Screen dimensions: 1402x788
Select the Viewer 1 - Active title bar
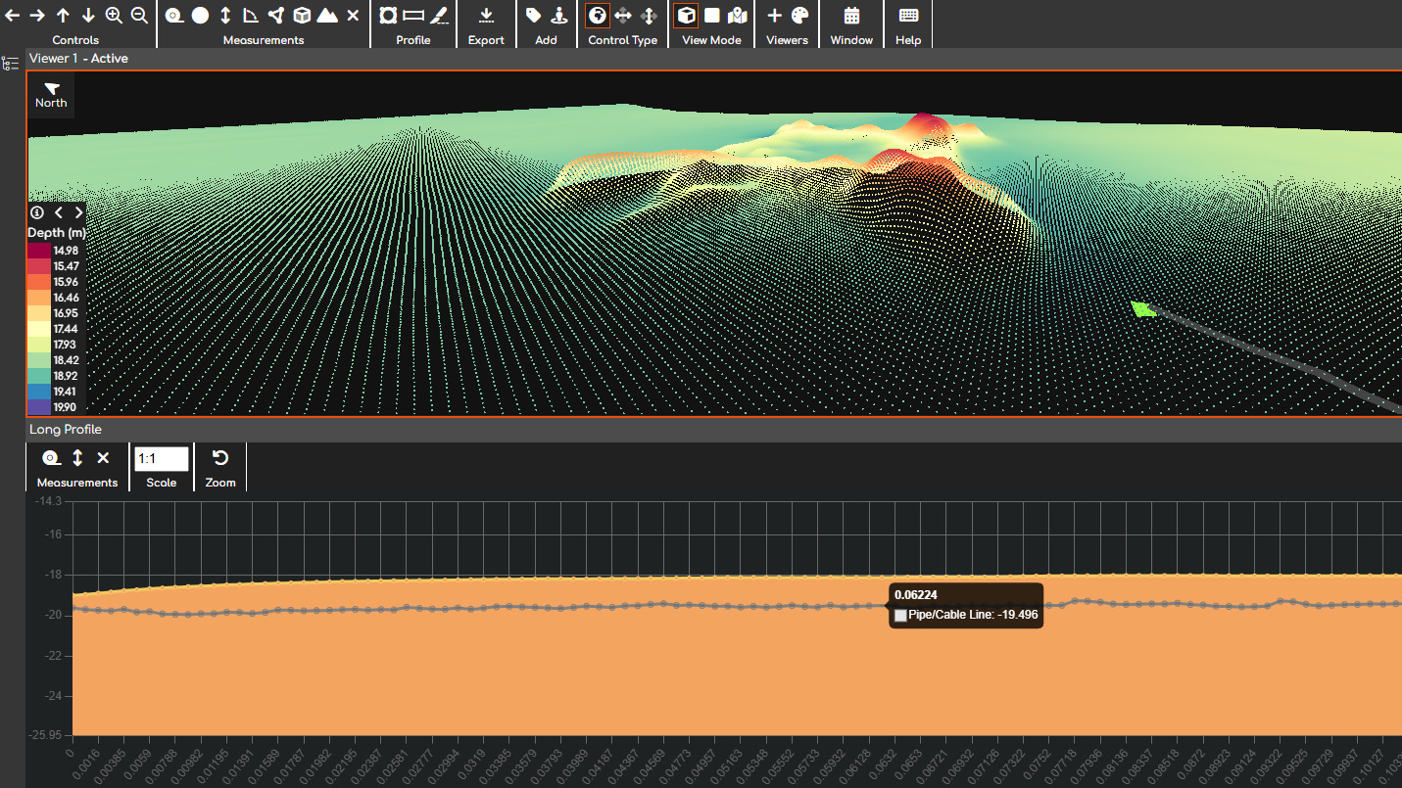coord(78,59)
